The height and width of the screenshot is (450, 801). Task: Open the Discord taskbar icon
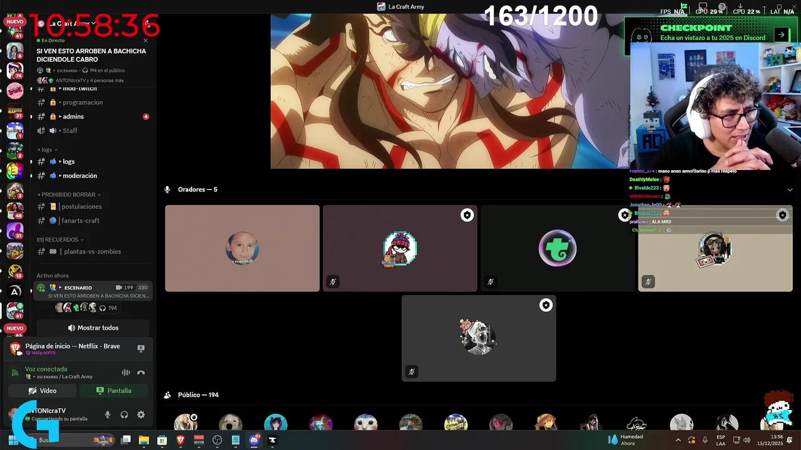pyautogui.click(x=254, y=440)
